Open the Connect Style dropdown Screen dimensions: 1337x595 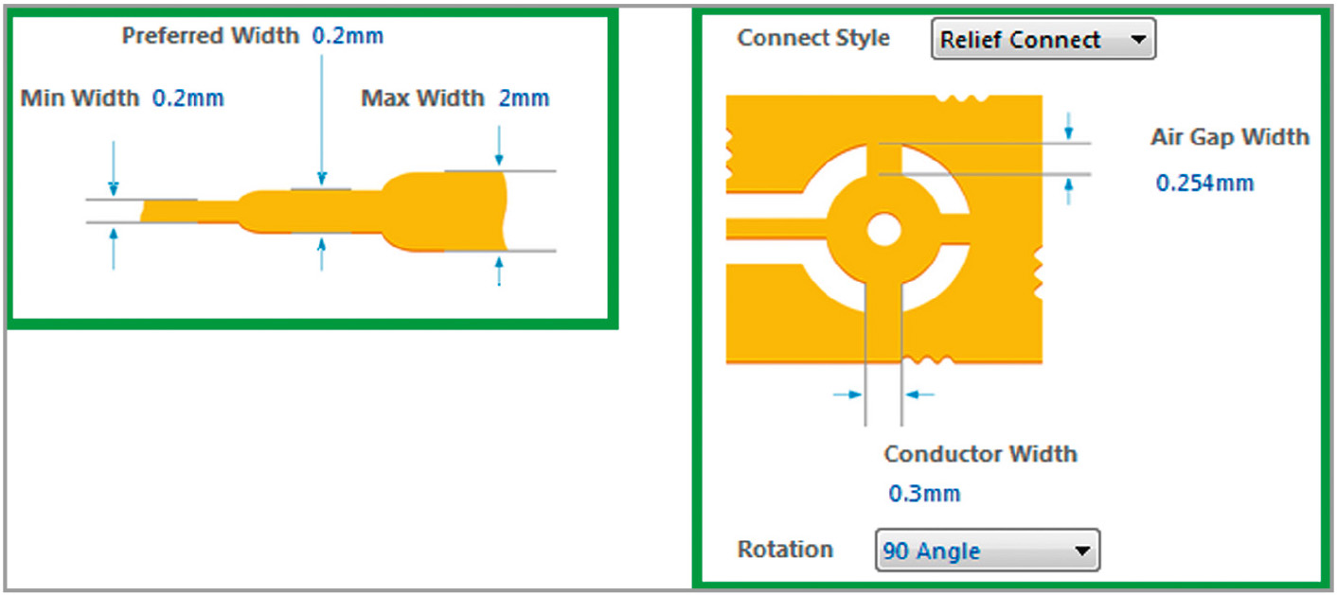pyautogui.click(x=1043, y=40)
